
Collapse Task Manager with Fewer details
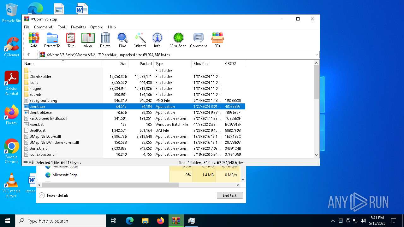pyautogui.click(x=54, y=195)
